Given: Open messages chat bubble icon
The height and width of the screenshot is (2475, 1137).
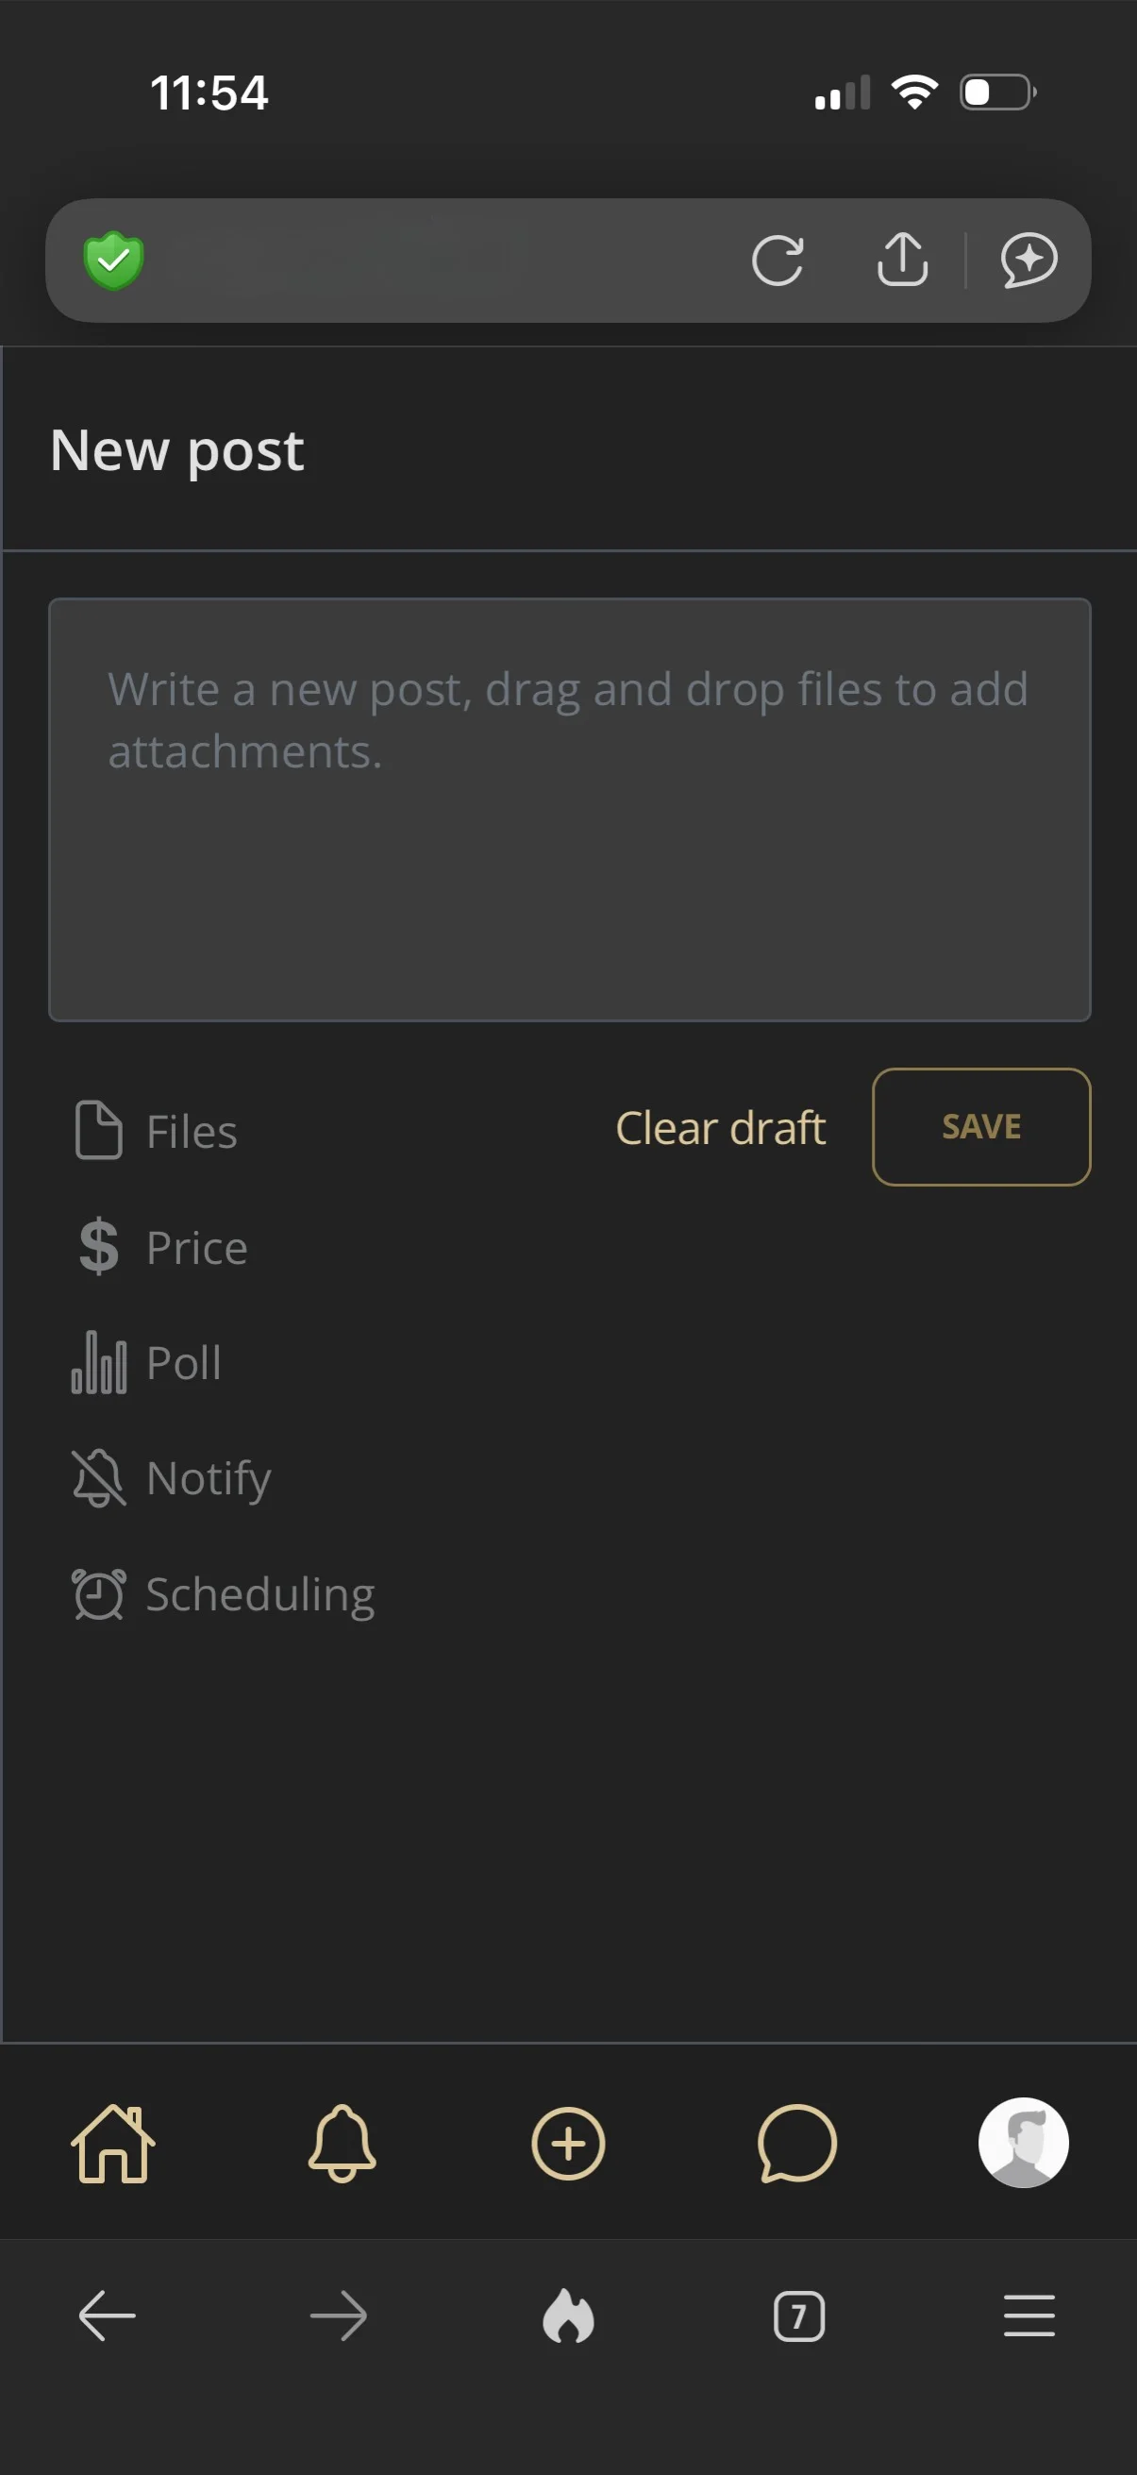Looking at the screenshot, I should coord(797,2144).
